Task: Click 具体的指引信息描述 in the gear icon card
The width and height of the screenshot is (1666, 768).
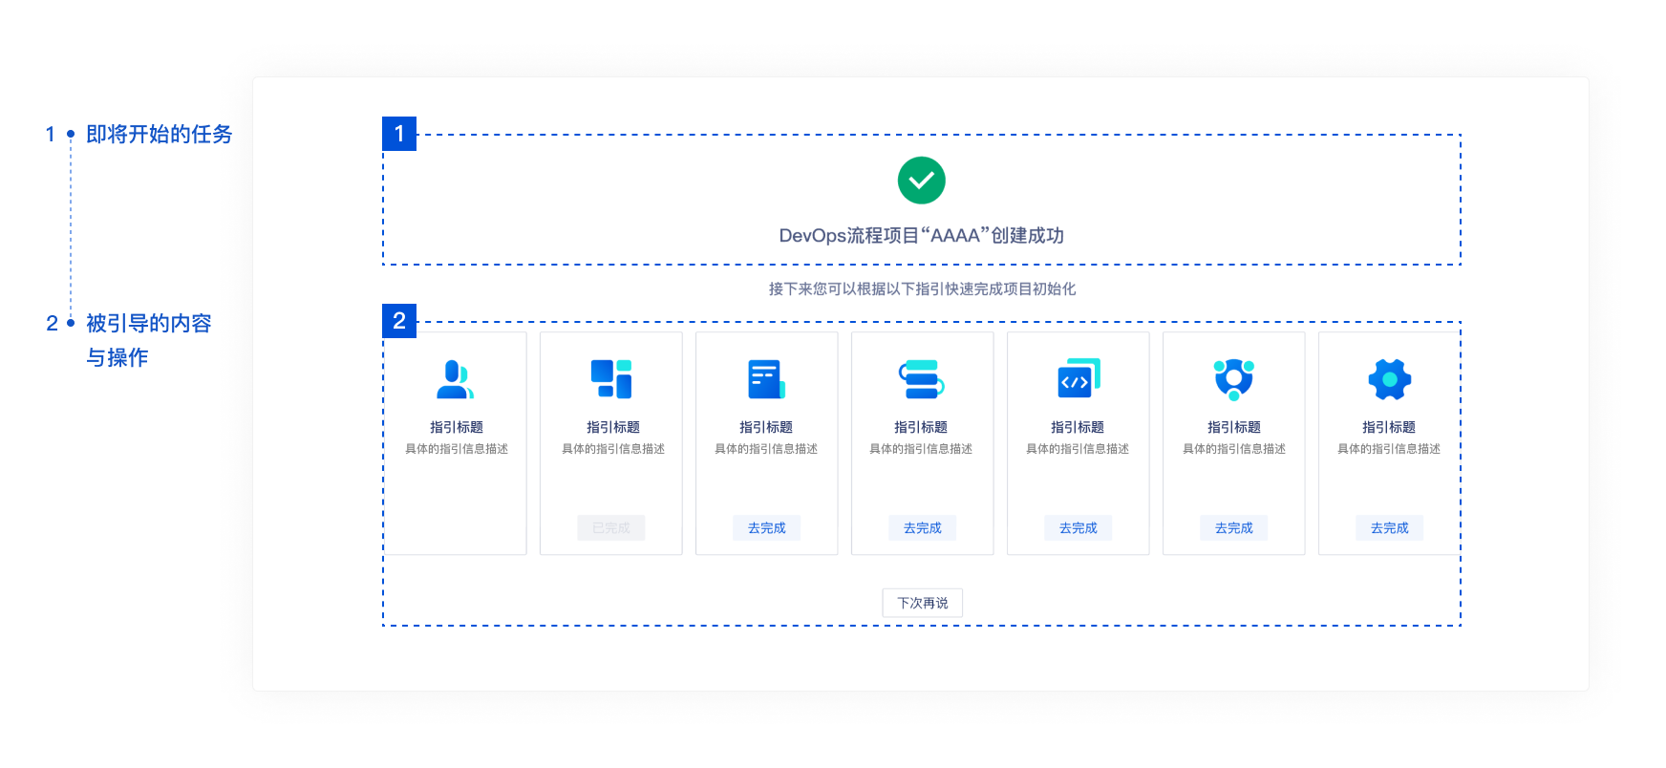Action: click(1389, 449)
